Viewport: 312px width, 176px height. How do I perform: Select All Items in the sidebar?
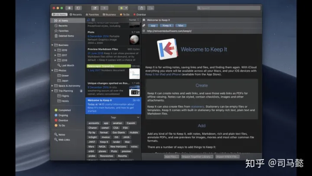tap(68, 20)
